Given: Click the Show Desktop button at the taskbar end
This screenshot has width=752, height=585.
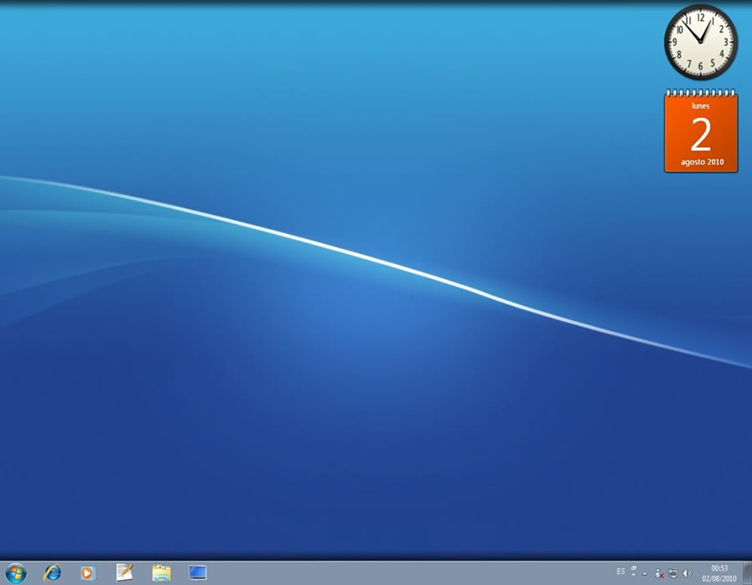Looking at the screenshot, I should pos(747,573).
